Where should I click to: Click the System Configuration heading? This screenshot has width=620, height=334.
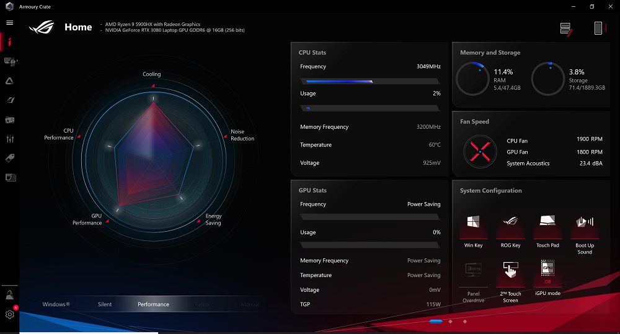click(490, 190)
